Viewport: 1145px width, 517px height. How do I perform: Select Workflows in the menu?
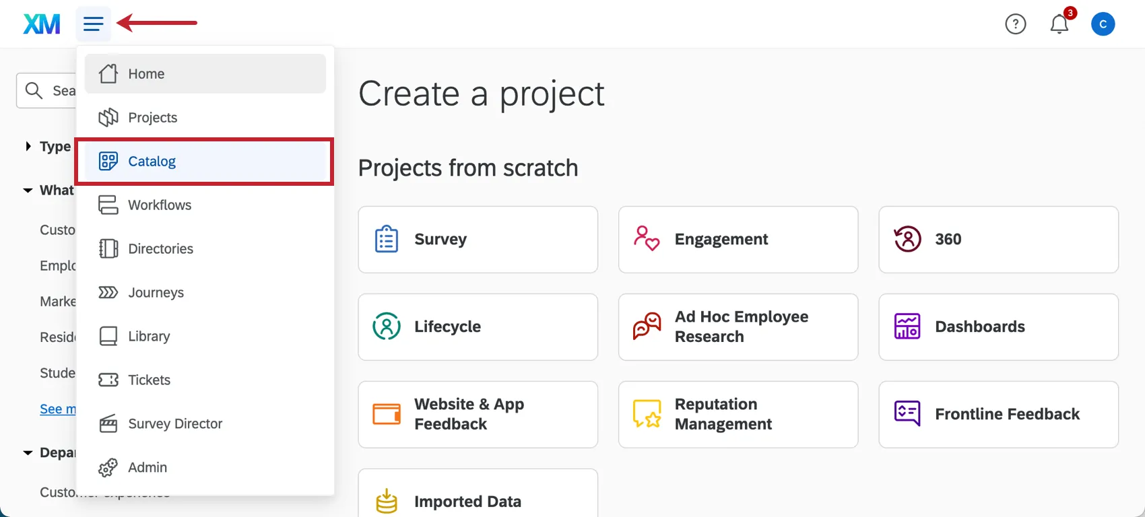coord(159,205)
